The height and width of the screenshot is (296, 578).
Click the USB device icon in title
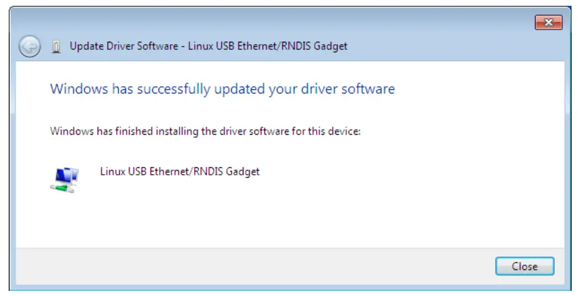click(56, 46)
